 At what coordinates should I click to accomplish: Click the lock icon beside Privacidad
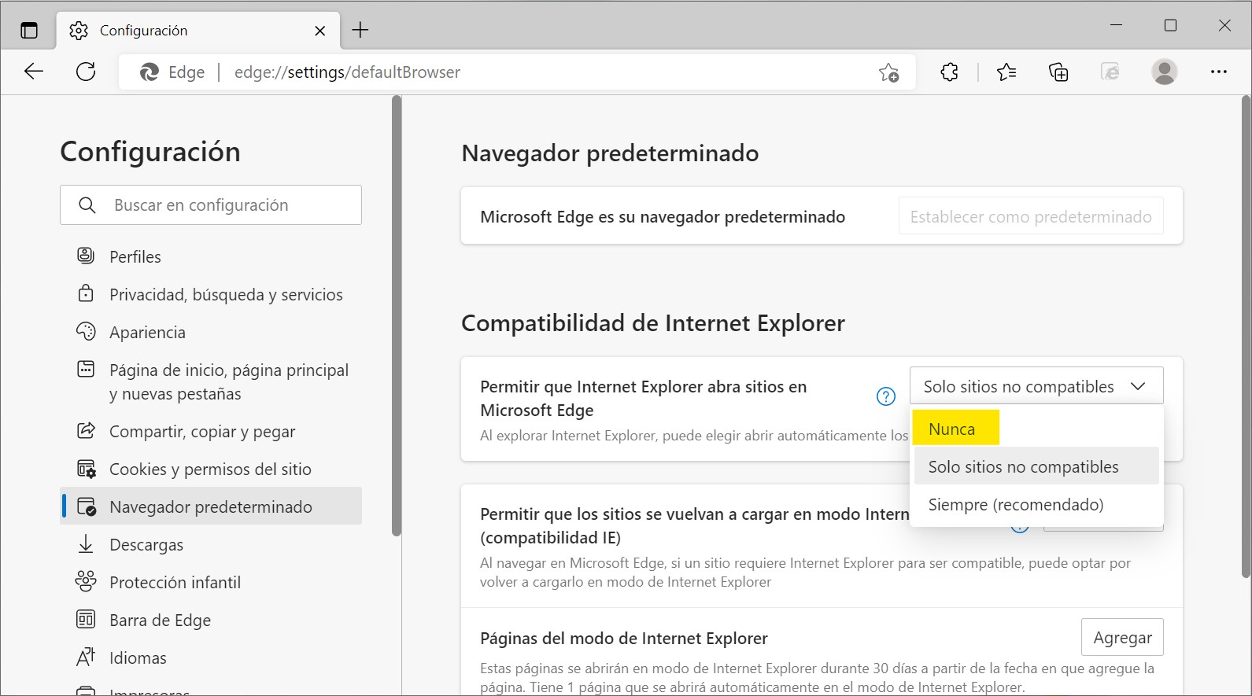tap(86, 293)
